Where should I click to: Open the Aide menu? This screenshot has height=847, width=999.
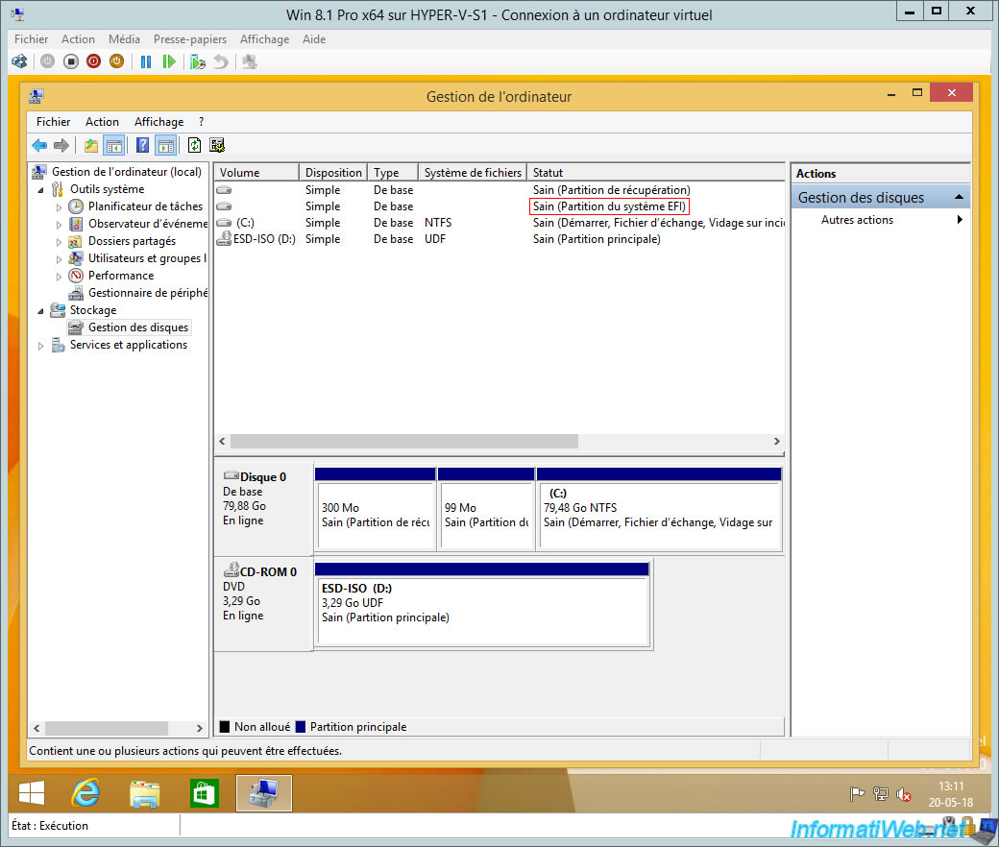(314, 38)
